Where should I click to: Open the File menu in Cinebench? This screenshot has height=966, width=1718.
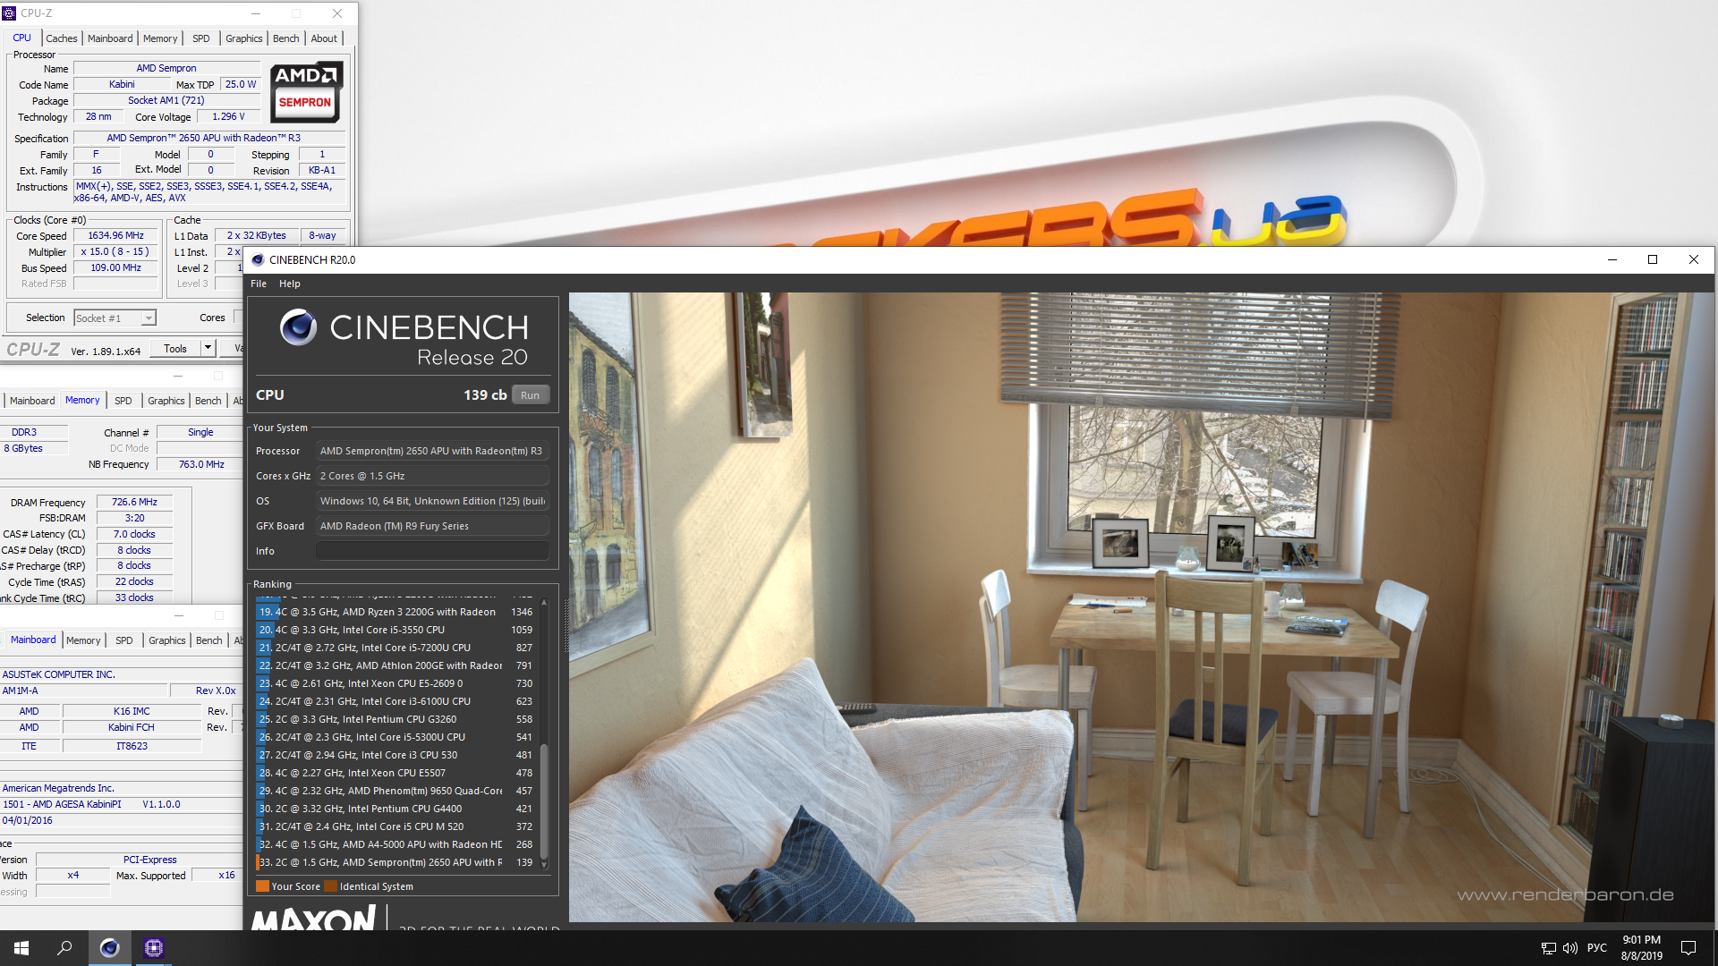point(259,284)
